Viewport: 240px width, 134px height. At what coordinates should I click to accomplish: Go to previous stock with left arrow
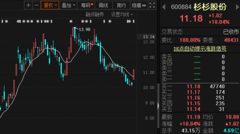164,7
